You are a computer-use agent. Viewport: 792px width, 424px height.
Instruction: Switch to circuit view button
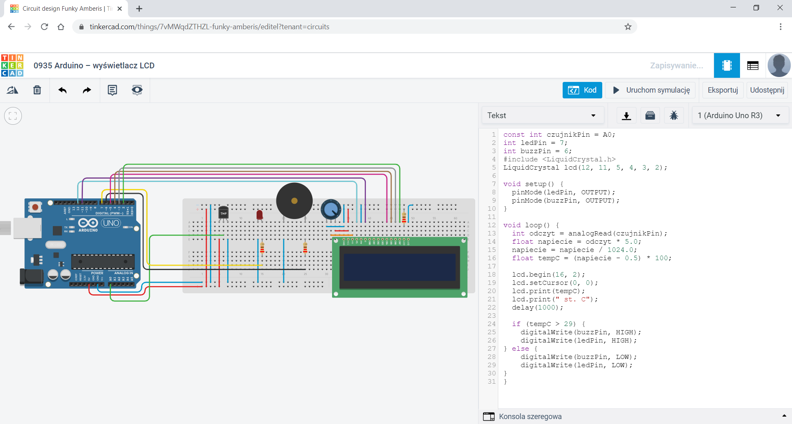point(726,65)
